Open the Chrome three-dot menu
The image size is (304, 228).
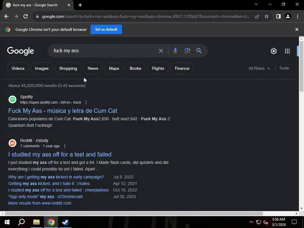[x=297, y=17]
